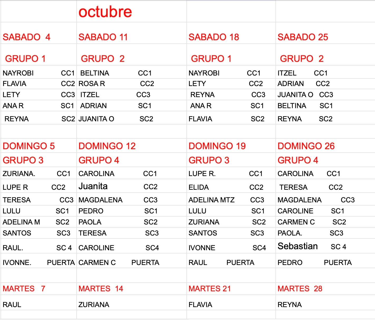Viewport: 375px width, 320px height.
Task: Select the SABADO 18 header cell
Action: (214, 37)
